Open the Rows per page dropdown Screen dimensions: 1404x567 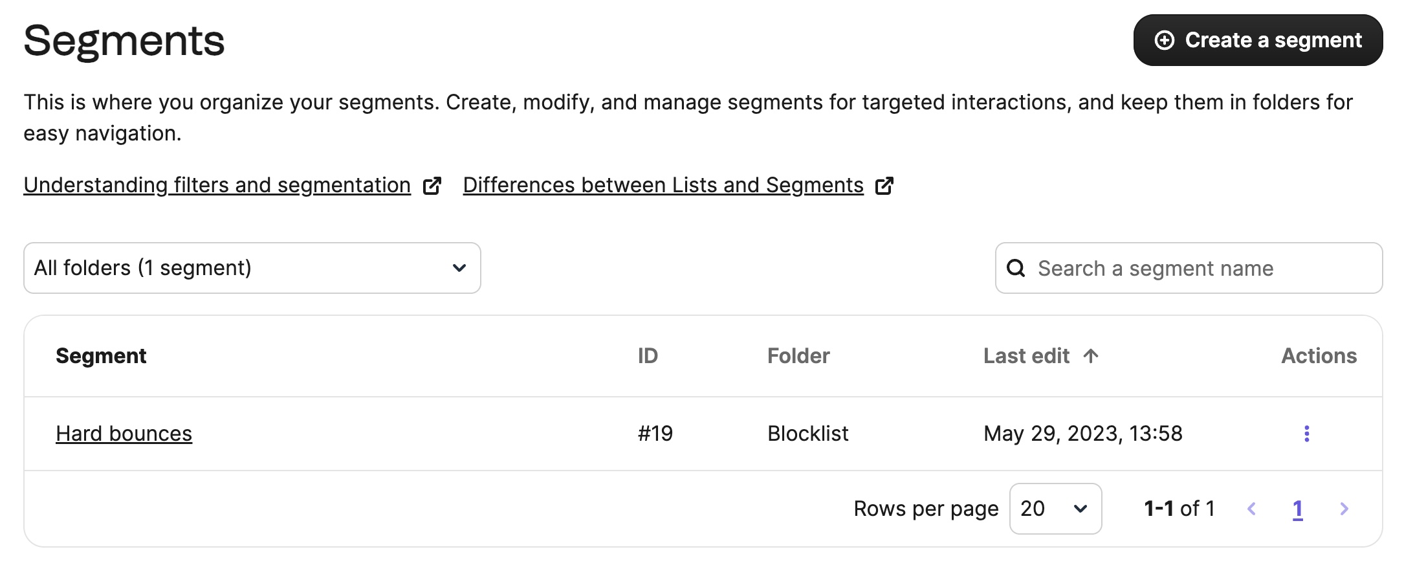coord(1055,509)
